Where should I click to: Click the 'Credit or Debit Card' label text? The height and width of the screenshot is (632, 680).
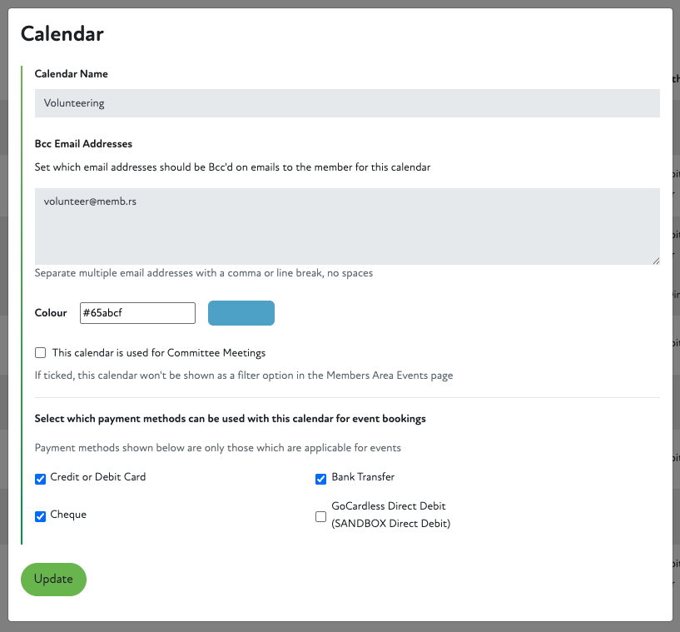(98, 477)
